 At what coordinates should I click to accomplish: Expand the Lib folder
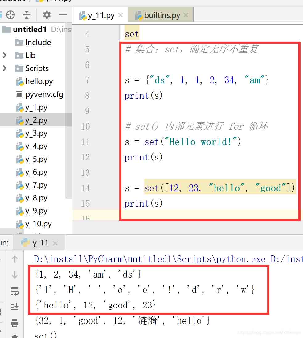[5, 56]
